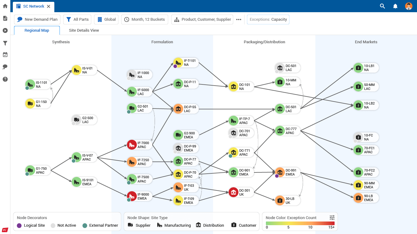417x234 pixels.
Task: Click the calendar check icon in the sidebar
Action: (x=5, y=55)
